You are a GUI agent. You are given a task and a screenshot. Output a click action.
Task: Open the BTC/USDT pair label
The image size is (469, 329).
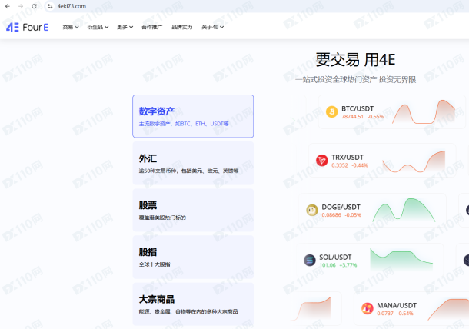coord(358,108)
